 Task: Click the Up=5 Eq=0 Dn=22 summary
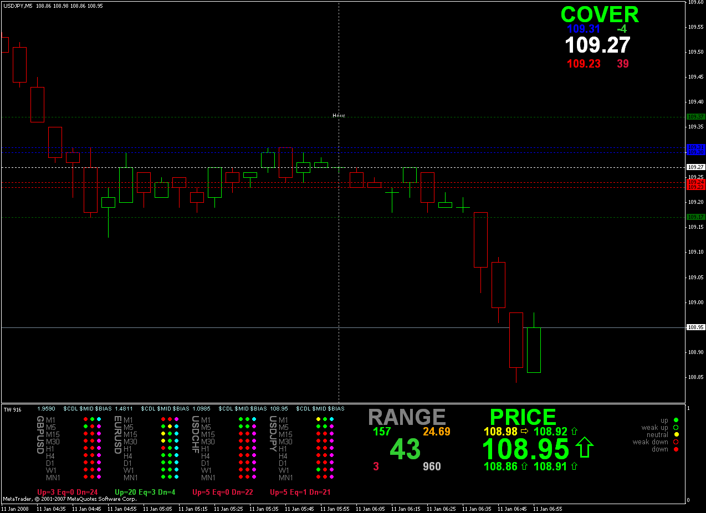click(x=223, y=492)
